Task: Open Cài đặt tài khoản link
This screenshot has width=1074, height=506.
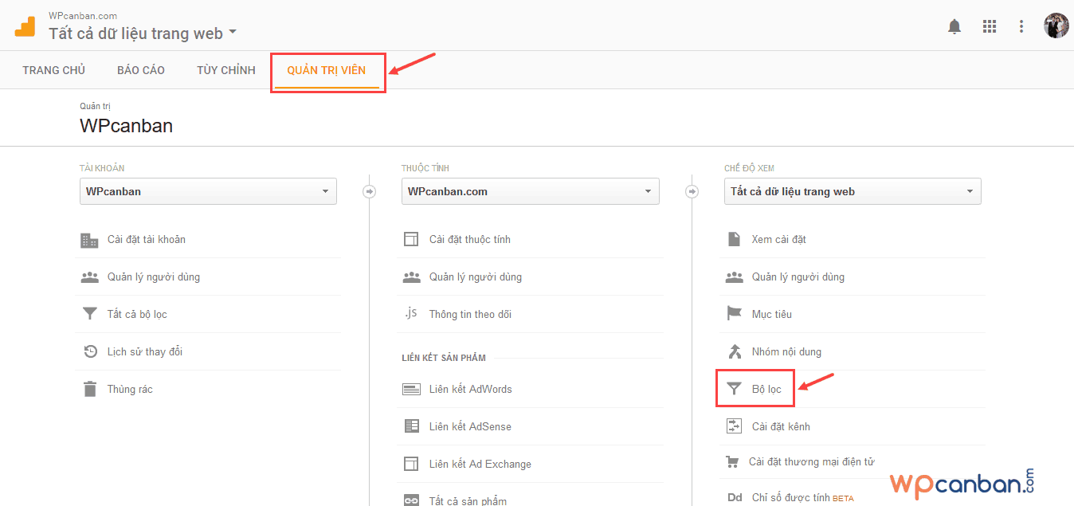Action: 147,239
